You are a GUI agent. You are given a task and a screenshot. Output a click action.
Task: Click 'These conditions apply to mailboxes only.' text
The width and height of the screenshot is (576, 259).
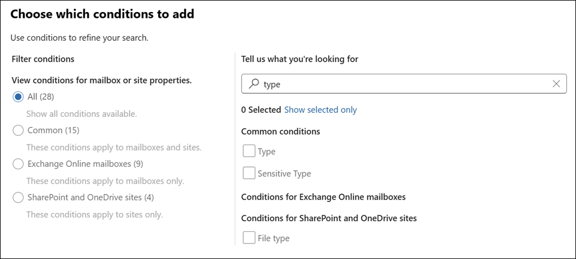(105, 181)
